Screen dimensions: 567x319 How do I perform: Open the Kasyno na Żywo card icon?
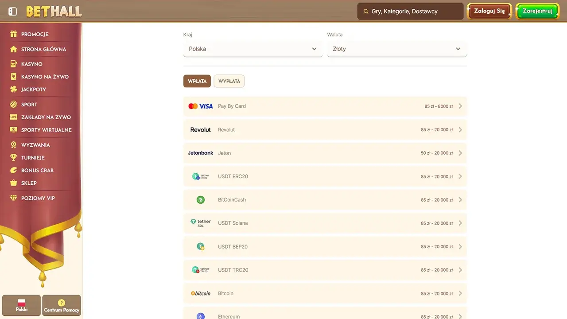(13, 77)
